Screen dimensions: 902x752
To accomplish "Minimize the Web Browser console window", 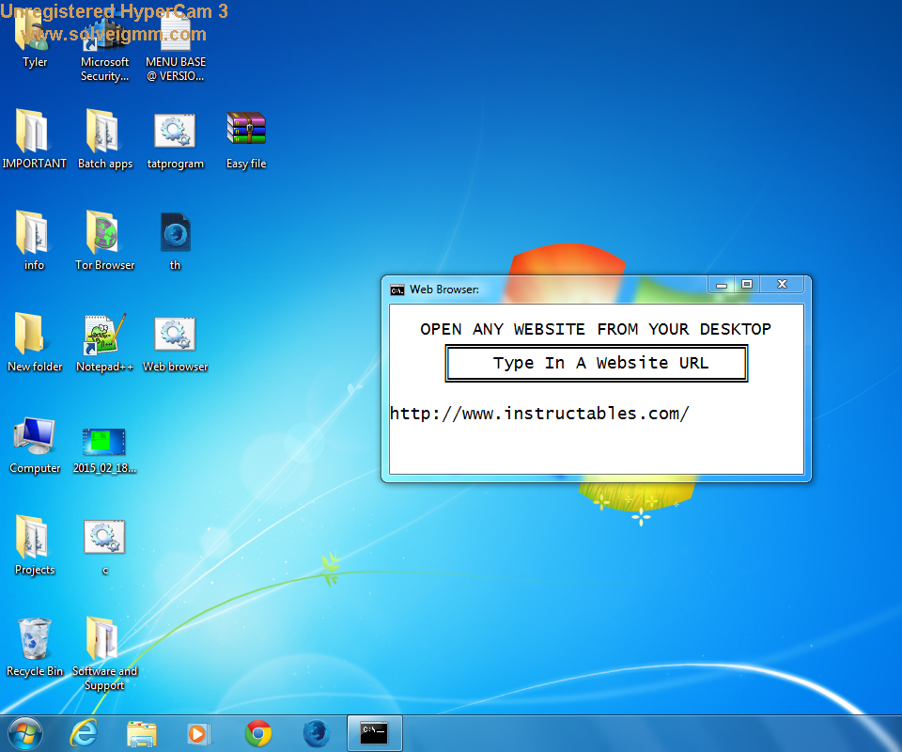I will [x=721, y=284].
